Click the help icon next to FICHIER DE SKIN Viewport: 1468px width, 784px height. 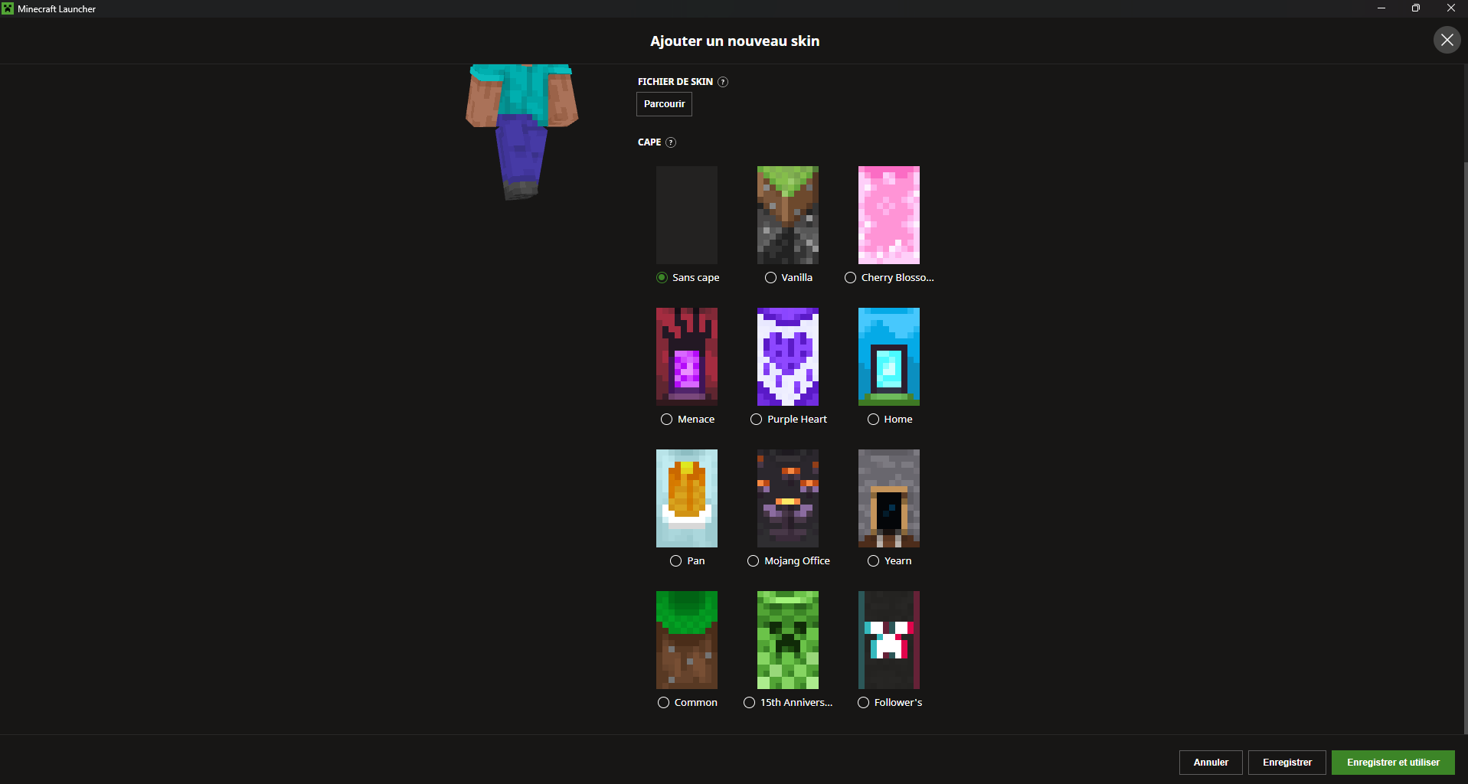(723, 82)
